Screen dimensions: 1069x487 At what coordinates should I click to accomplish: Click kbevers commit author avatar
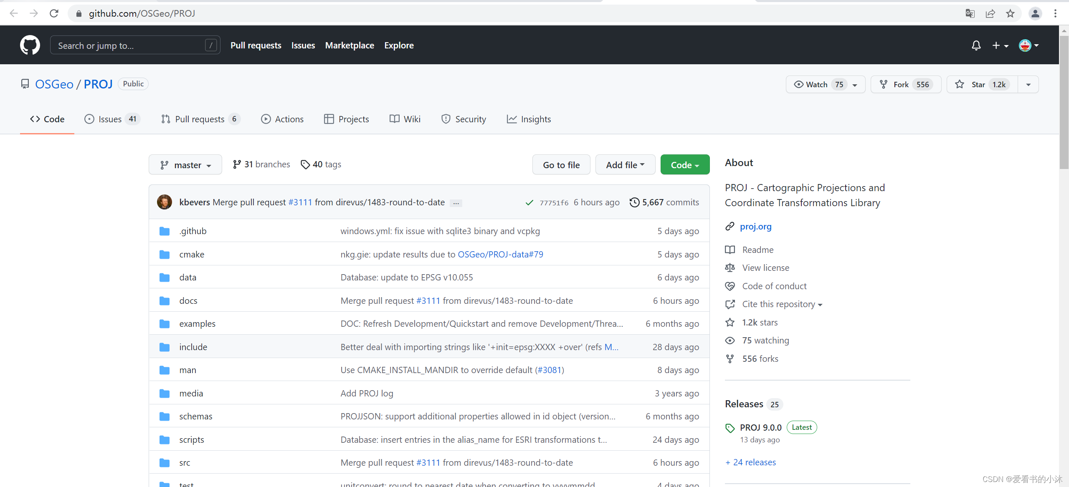pos(165,202)
